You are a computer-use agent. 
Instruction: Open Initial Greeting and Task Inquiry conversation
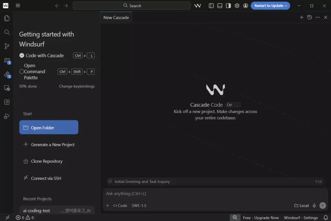[215, 182]
